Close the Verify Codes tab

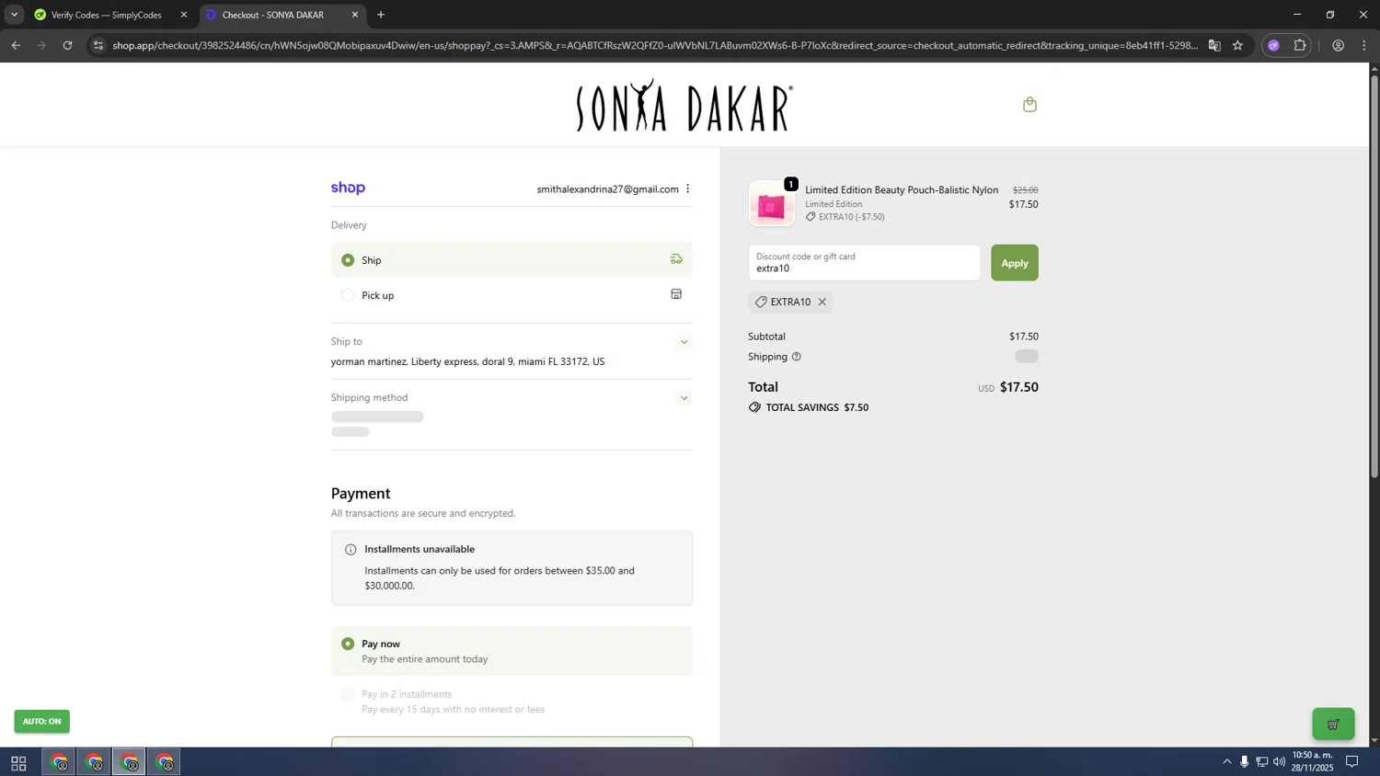tap(183, 15)
